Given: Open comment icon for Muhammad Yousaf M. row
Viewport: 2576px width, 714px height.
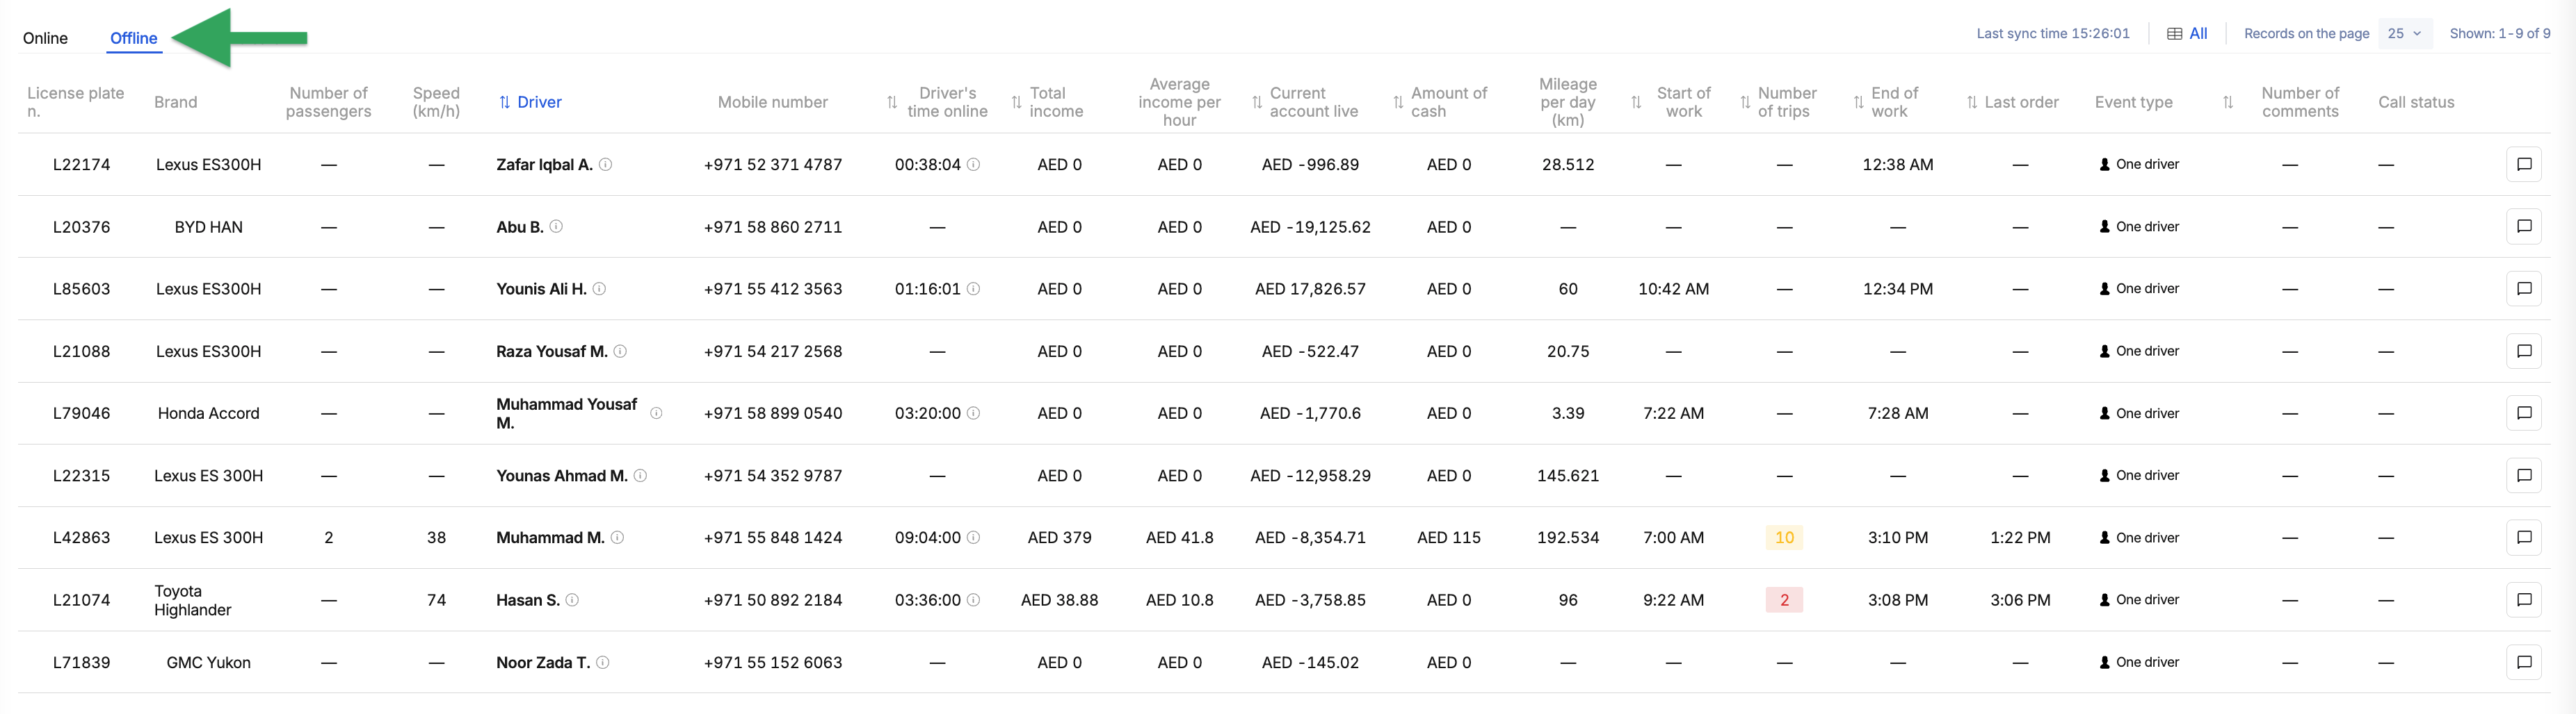Looking at the screenshot, I should coord(2523,413).
